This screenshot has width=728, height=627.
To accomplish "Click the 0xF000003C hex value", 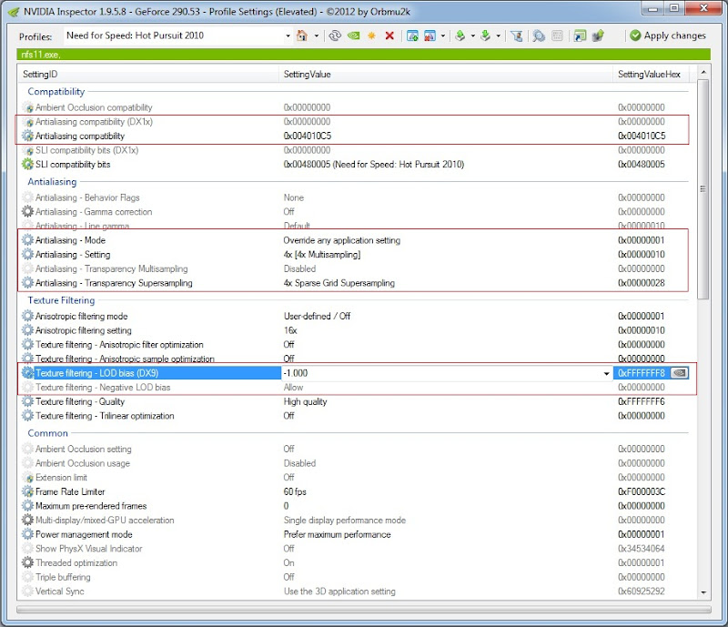I will click(x=642, y=491).
